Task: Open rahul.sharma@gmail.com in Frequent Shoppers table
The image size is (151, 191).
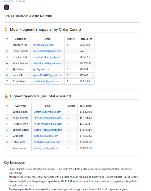Action: (x=47, y=63)
